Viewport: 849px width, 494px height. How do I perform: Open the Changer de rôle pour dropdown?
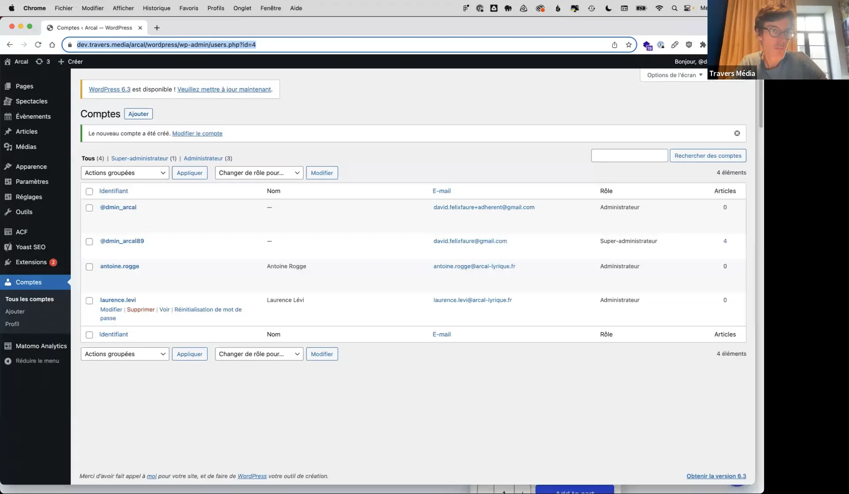pyautogui.click(x=259, y=173)
